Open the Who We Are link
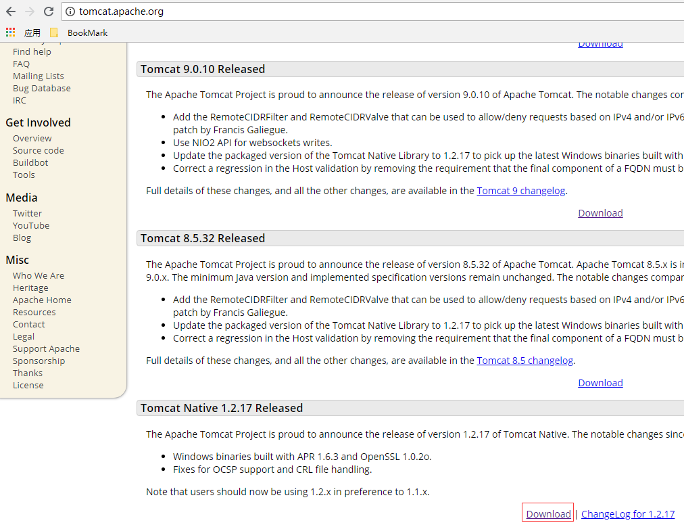Viewport: 684px width, 527px height. tap(39, 275)
